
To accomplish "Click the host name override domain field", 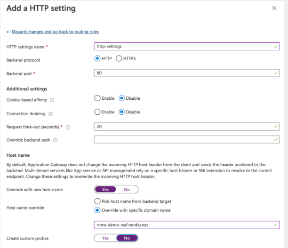I will [x=187, y=225].
